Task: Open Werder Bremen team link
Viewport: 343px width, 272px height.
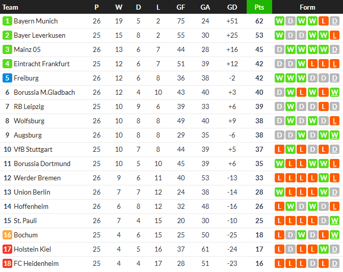Action: tap(37, 178)
